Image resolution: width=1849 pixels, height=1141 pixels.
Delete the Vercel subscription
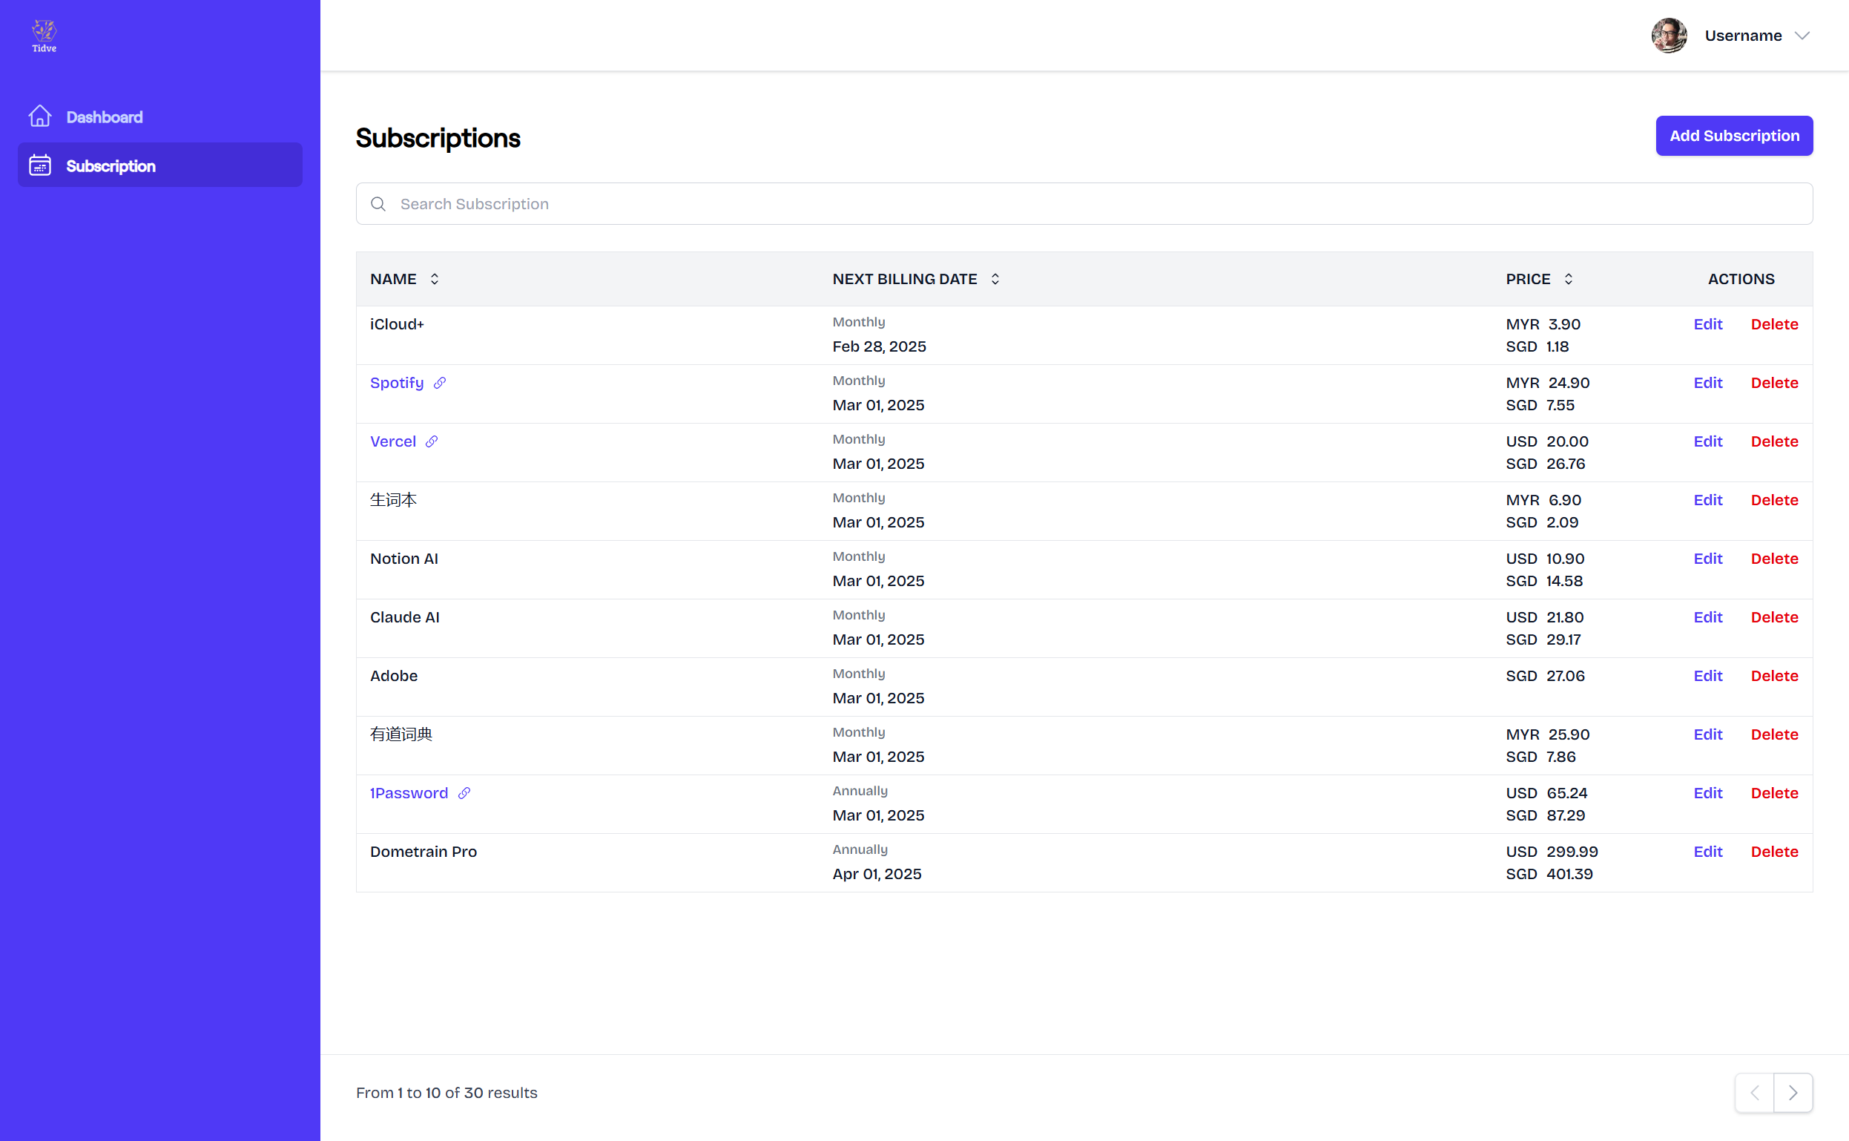pyautogui.click(x=1774, y=441)
